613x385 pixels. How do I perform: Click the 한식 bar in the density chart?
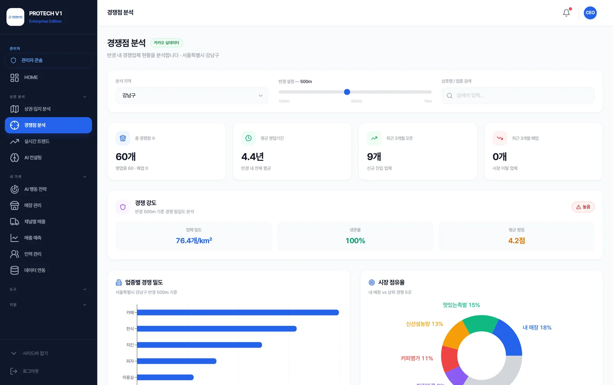[217, 329]
